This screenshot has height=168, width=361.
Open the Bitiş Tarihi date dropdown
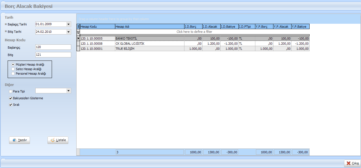point(68,32)
